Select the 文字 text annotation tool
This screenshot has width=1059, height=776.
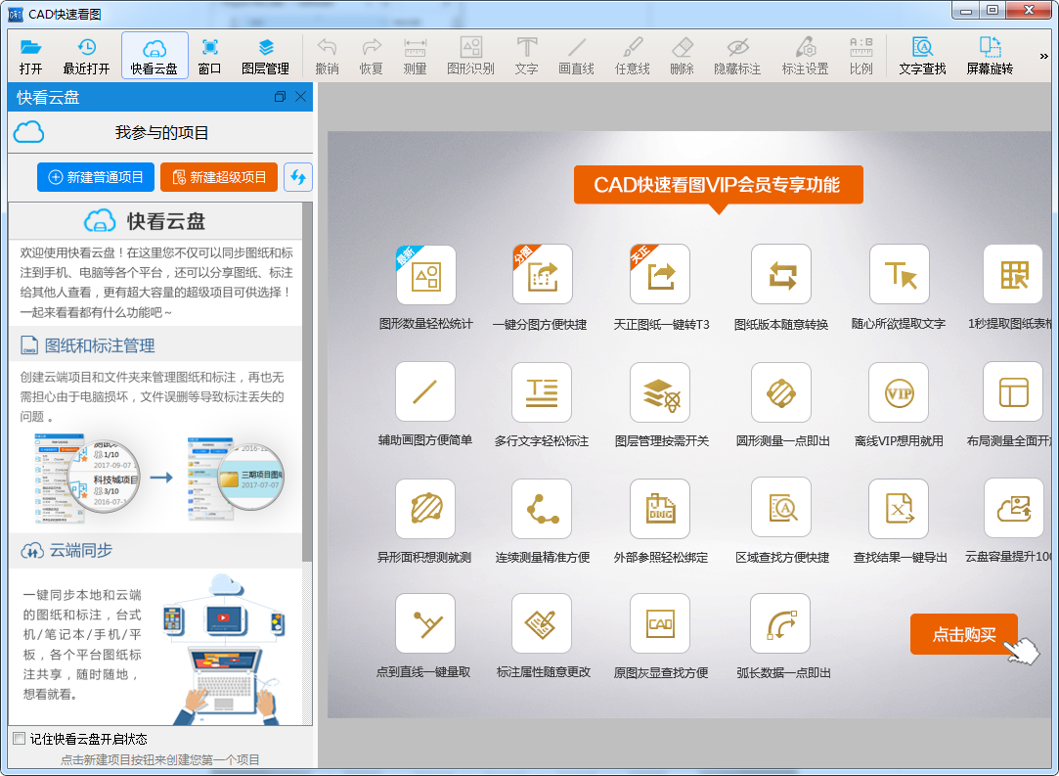(x=525, y=55)
